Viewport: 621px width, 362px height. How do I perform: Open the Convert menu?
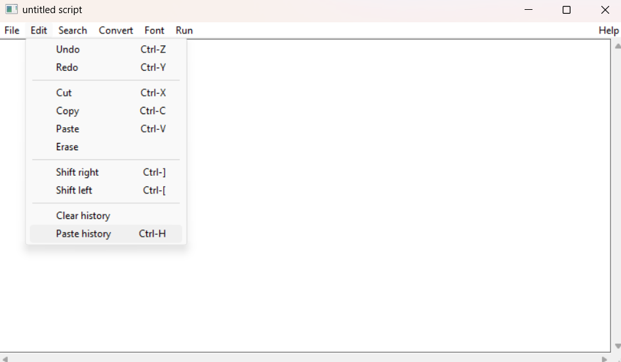coord(115,31)
